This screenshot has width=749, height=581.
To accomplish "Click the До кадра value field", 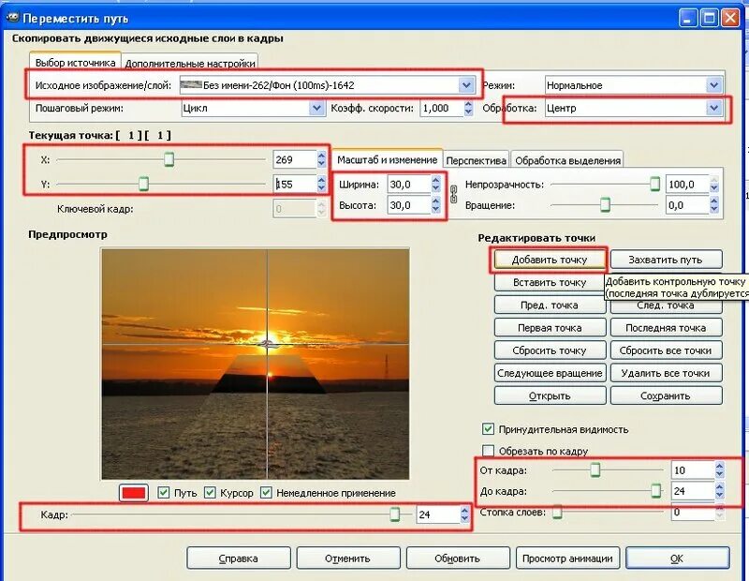I will click(x=693, y=491).
